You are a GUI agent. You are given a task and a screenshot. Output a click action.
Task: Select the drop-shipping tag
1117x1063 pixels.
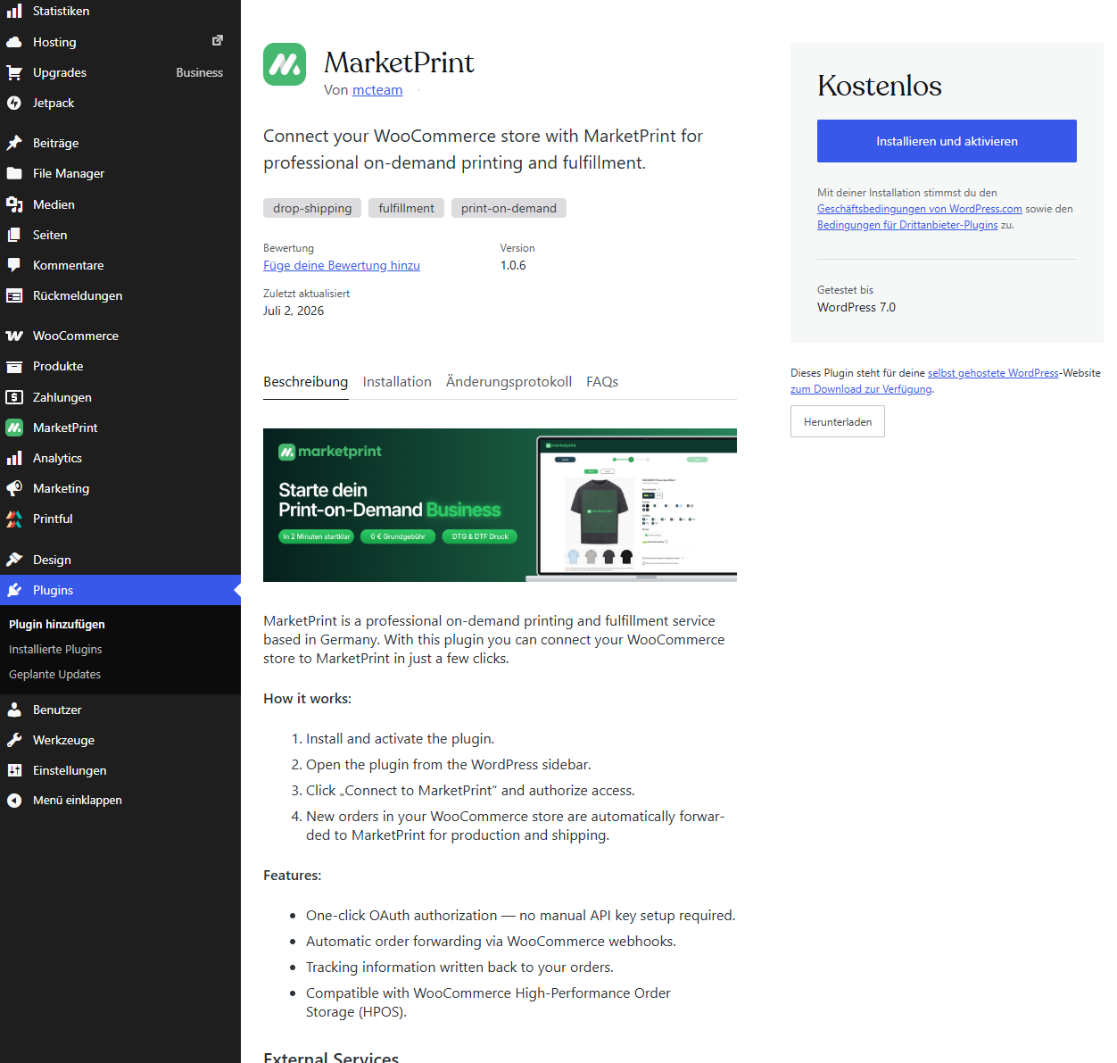coord(312,208)
